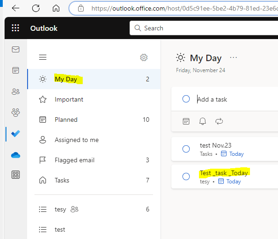
Task: Open the Groups icon in left rail
Action: [x=16, y=112]
